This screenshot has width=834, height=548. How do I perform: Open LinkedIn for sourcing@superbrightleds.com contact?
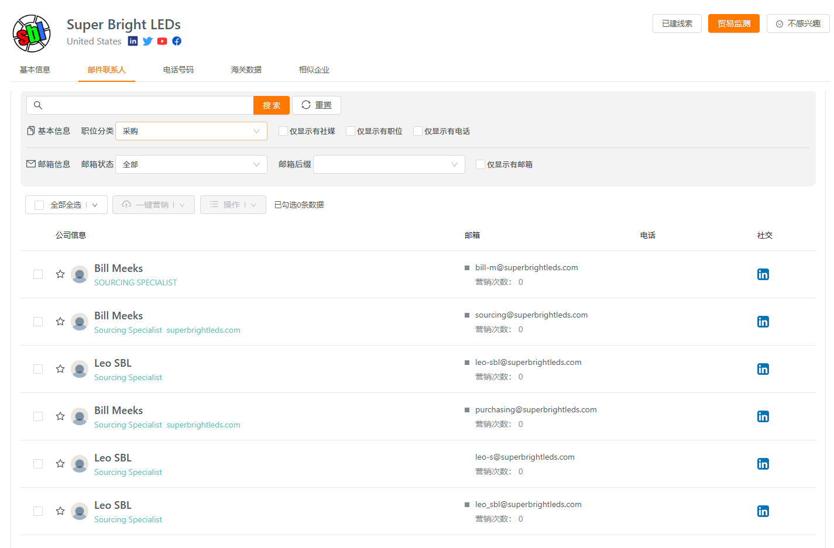(763, 322)
